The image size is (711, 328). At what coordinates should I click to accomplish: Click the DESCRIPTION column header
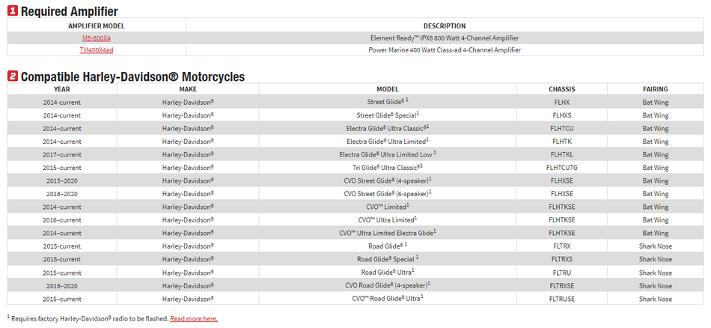coord(445,26)
